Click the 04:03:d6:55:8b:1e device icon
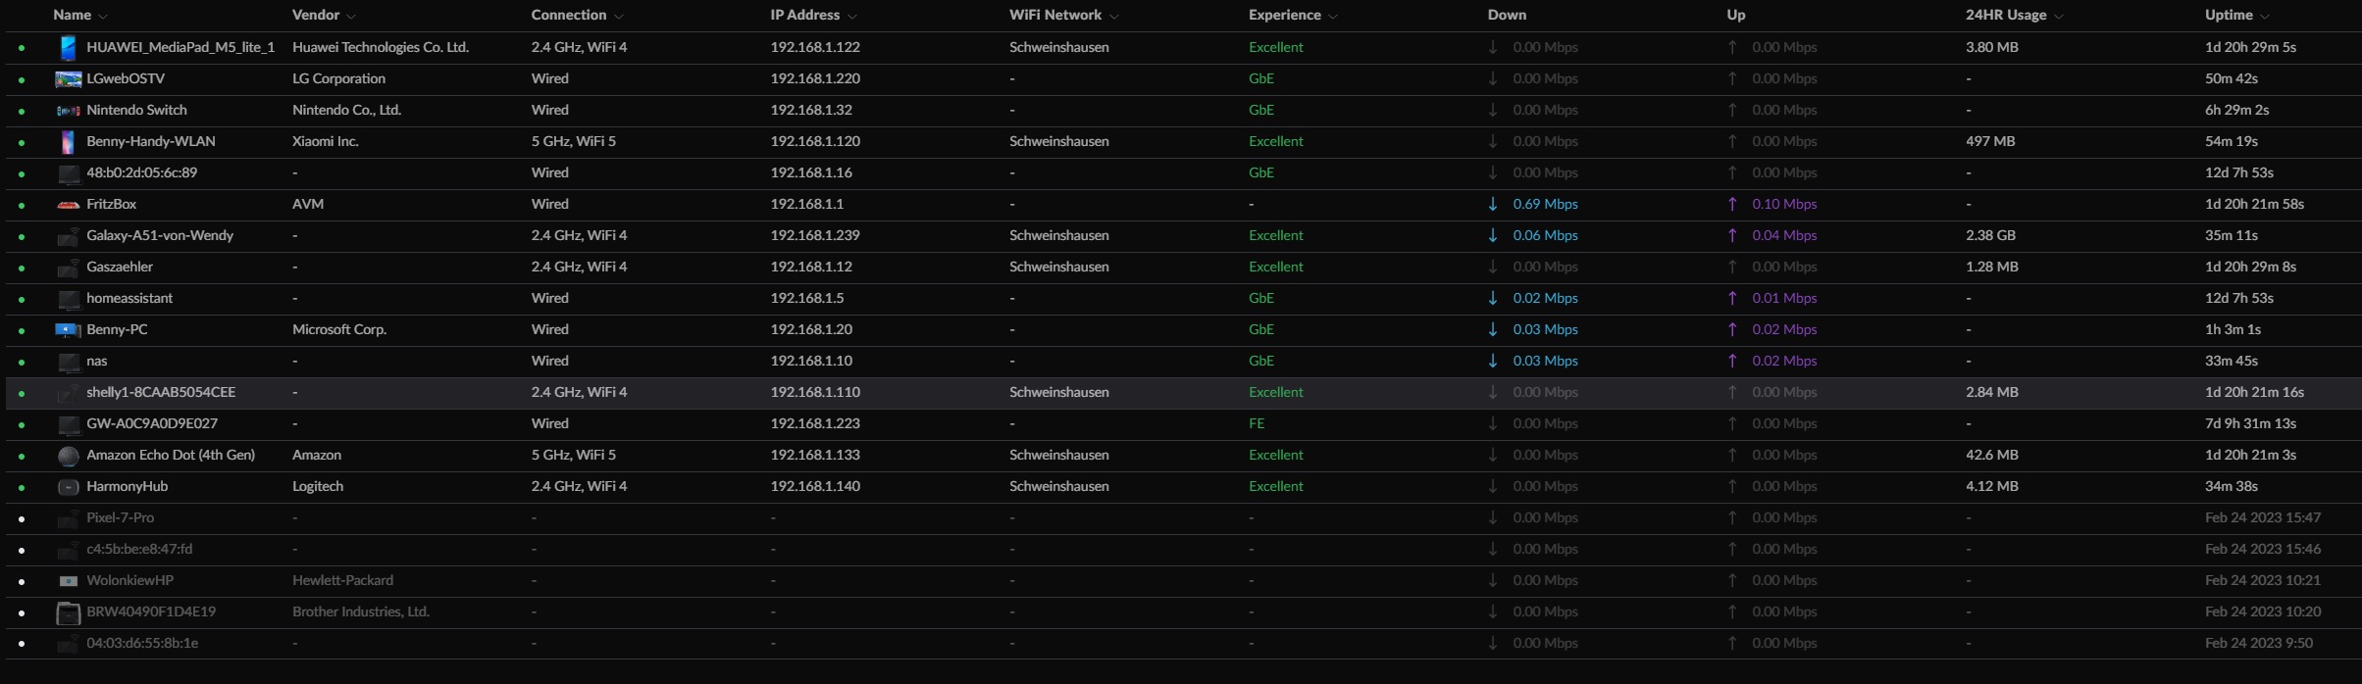This screenshot has height=684, width=2362. pos(68,644)
